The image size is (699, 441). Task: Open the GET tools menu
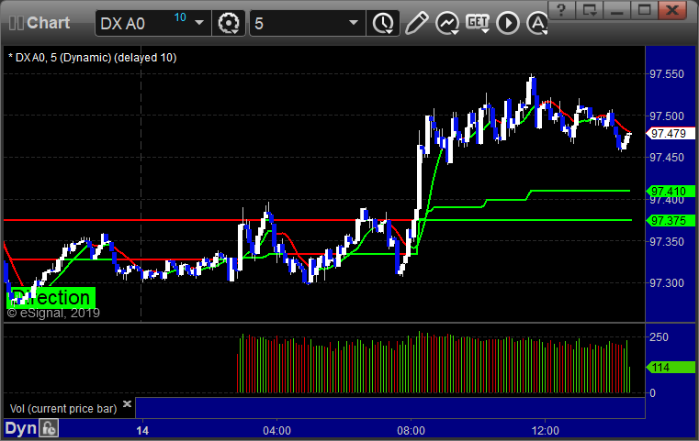click(478, 23)
